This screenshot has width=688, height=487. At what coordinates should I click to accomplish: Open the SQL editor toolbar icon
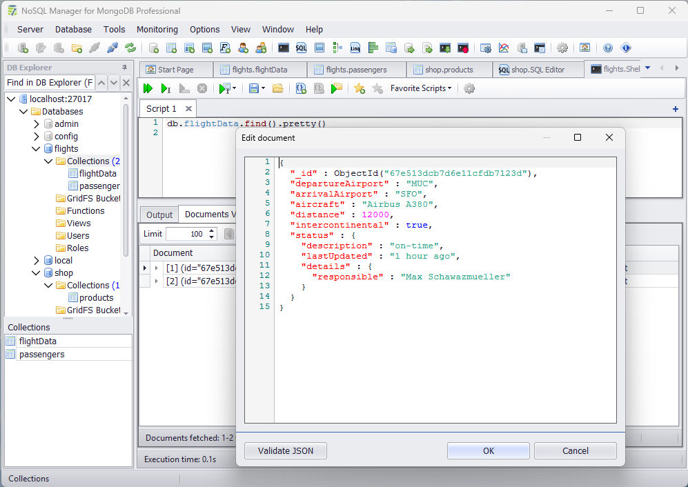click(301, 48)
